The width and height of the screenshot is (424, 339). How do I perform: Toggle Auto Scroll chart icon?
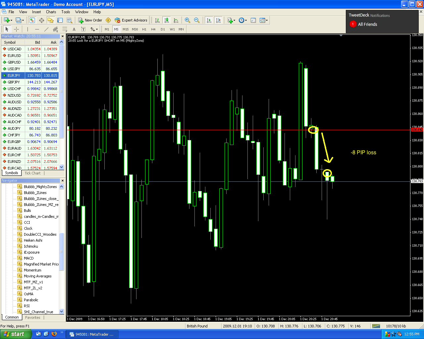tap(209, 20)
